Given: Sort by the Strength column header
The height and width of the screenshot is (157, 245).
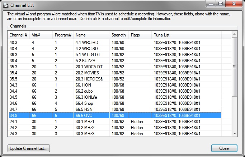Looking at the screenshot, I should [x=119, y=35].
